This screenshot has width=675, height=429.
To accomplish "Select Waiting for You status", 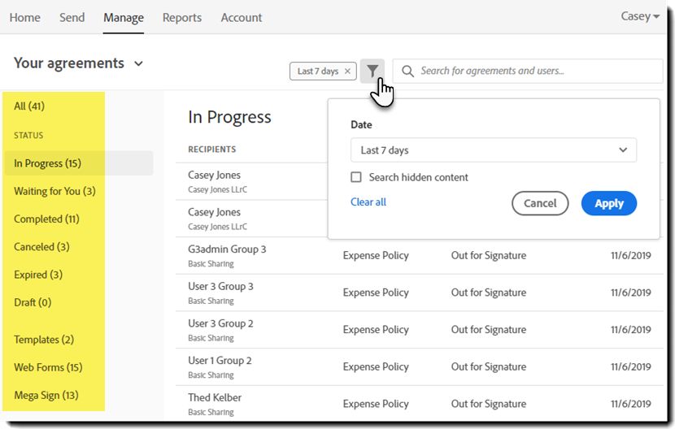I will [x=54, y=192].
